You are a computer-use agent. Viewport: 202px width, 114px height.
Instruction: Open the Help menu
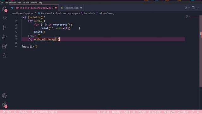(x=40, y=3)
